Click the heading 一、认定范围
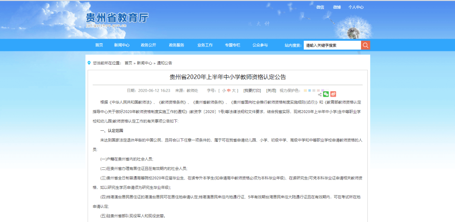Viewport: 455px width, 222px height. (111, 131)
